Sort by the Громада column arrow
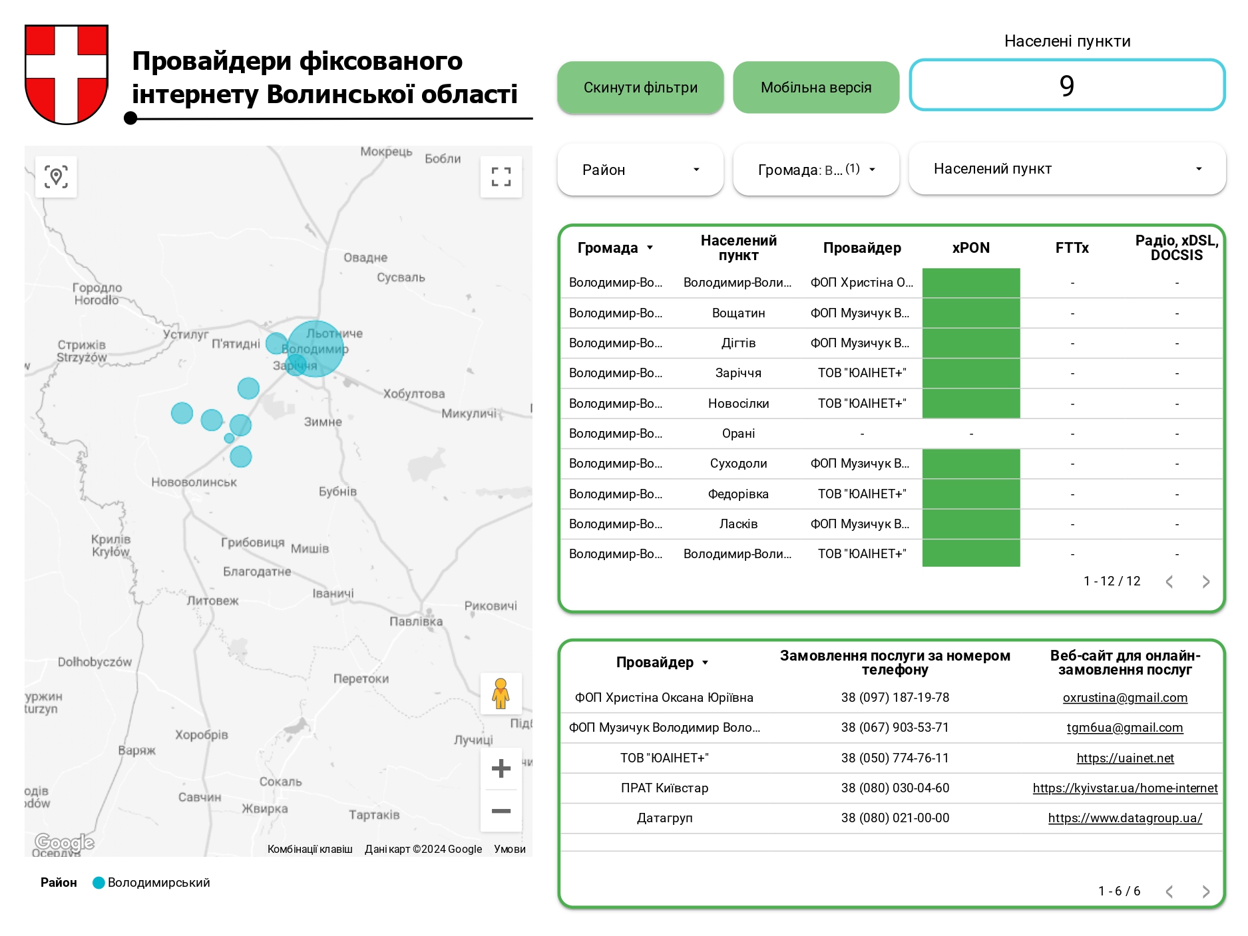 (650, 248)
